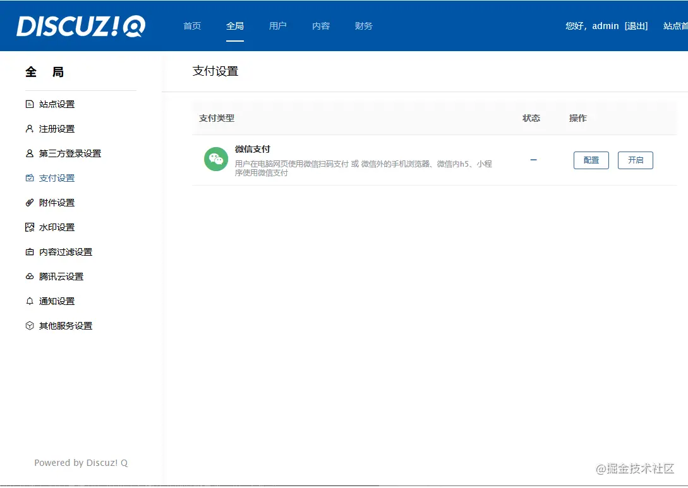Click the Discuz! Q logo

pos(81,27)
